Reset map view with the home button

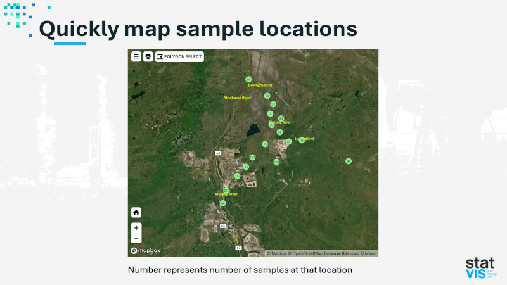coord(136,213)
